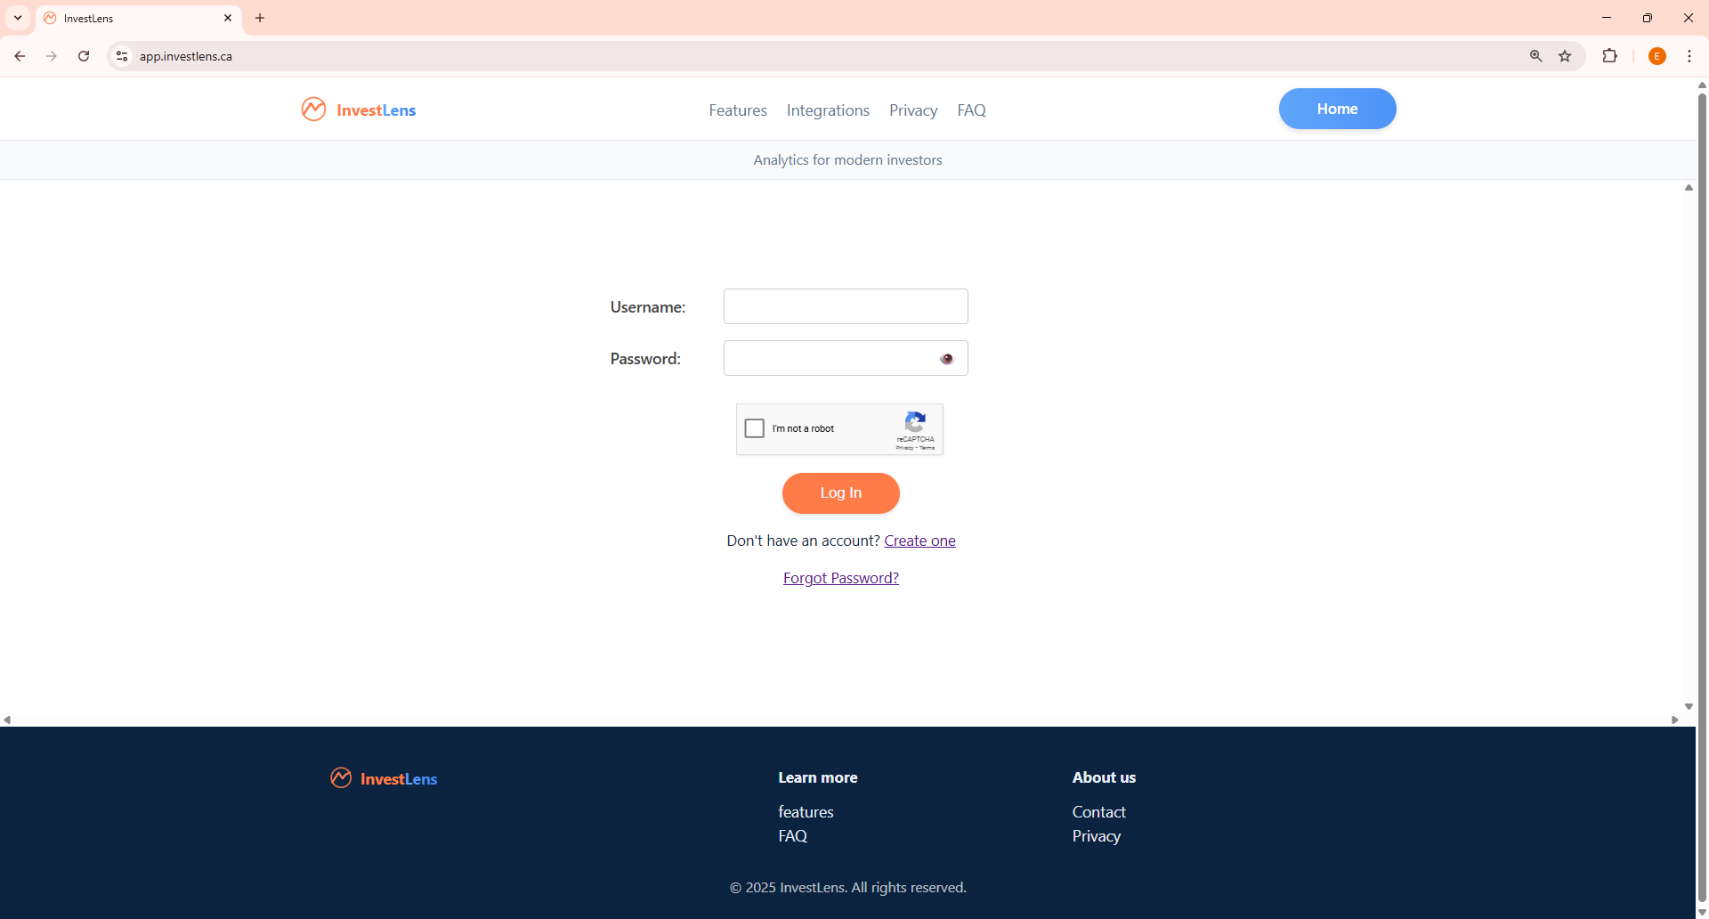This screenshot has width=1709, height=919.
Task: Click the address bar URL app.investlens.ca
Action: 186,56
